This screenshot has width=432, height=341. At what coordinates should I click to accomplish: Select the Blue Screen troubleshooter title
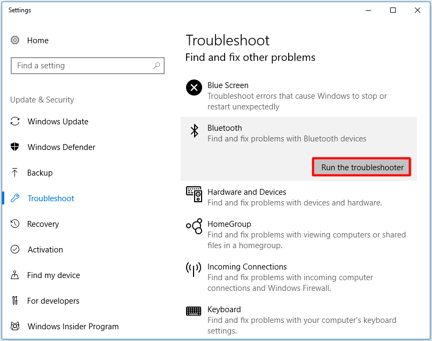[x=228, y=85]
